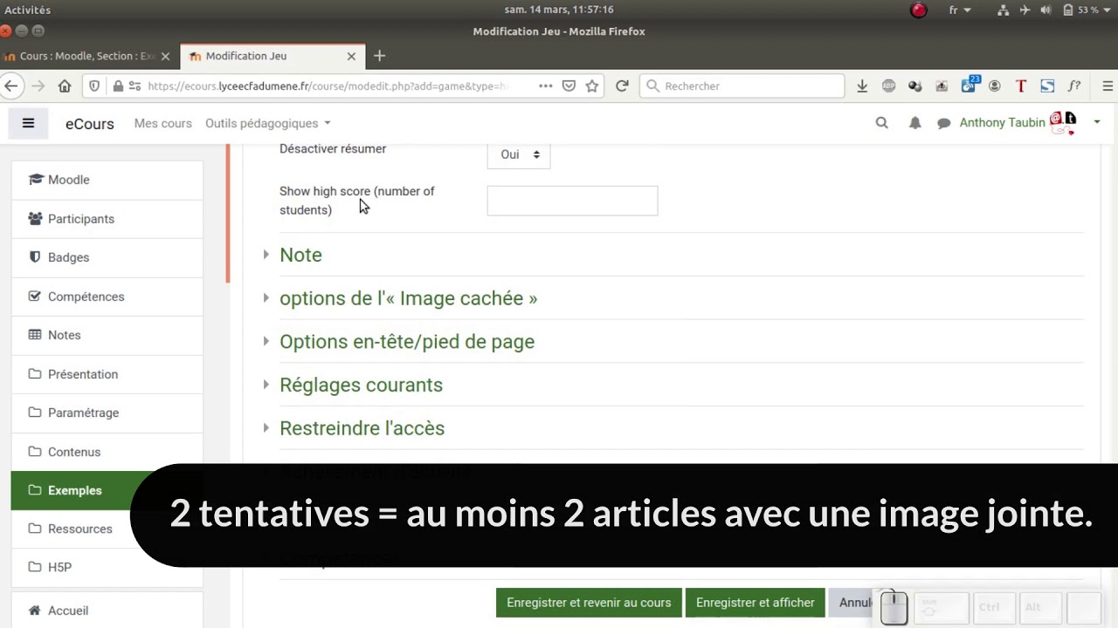Screen dimensions: 1118x628
Task: Open Paramétrage section in sidebar
Action: [107, 413]
